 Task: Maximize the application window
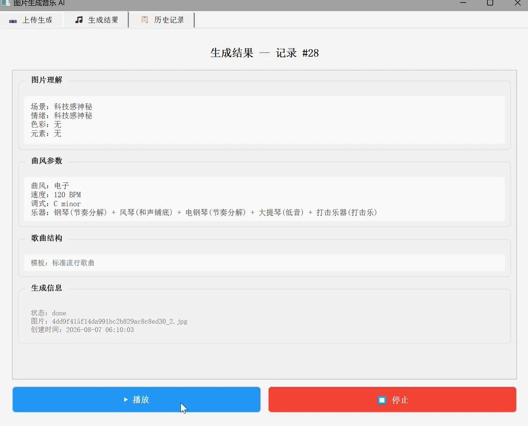(490, 3)
